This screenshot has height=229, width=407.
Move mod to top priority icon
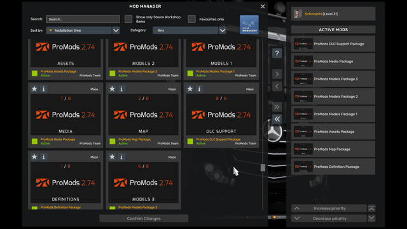371,208
